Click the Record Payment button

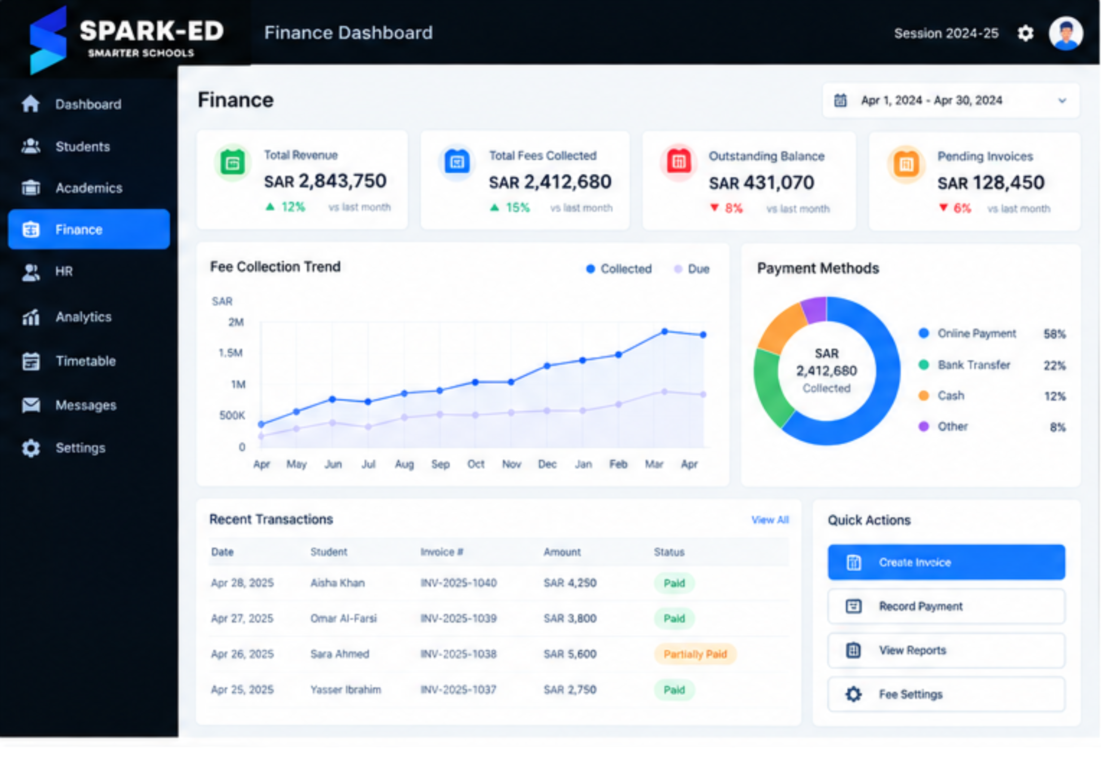click(946, 606)
